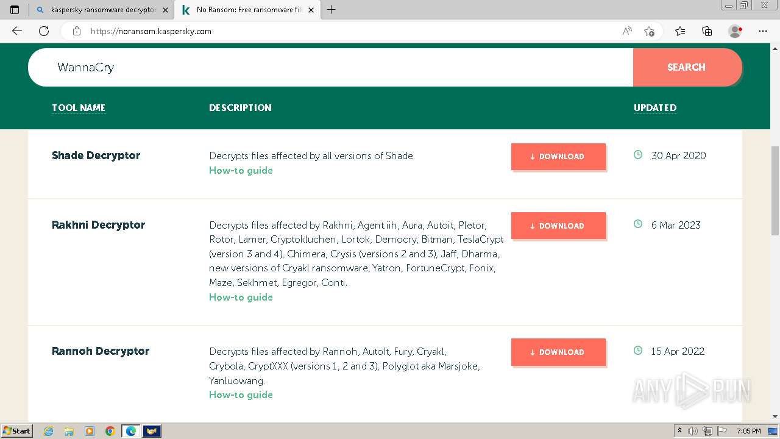This screenshot has height=439, width=780.
Task: Close the kaspersky ransomware decryptor tab
Action: point(165,10)
